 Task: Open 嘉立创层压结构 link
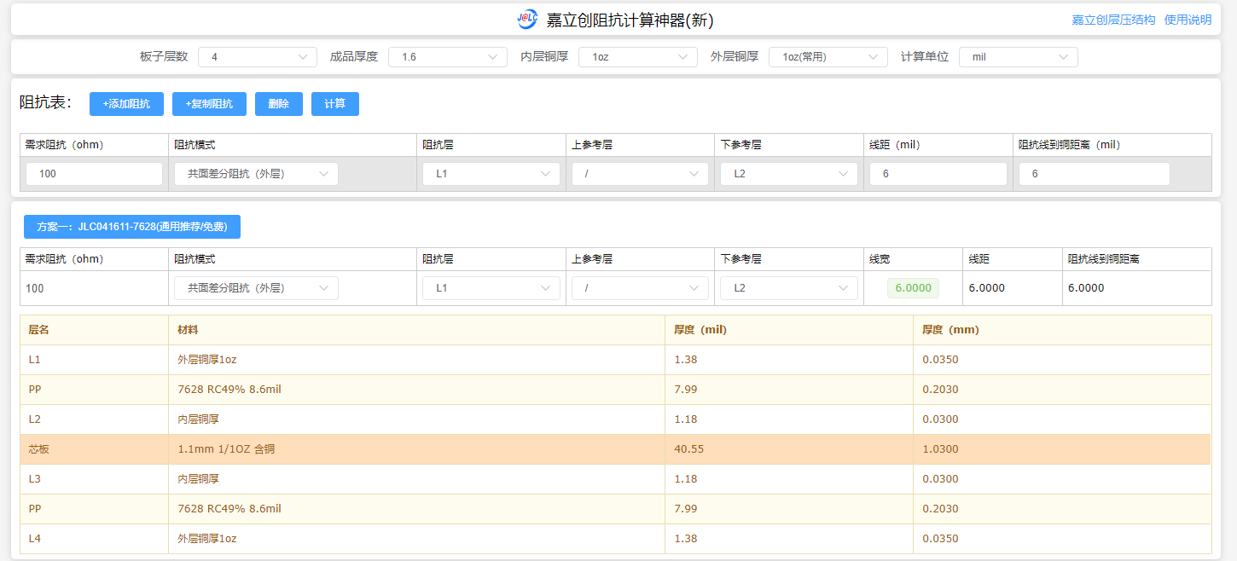point(1113,20)
